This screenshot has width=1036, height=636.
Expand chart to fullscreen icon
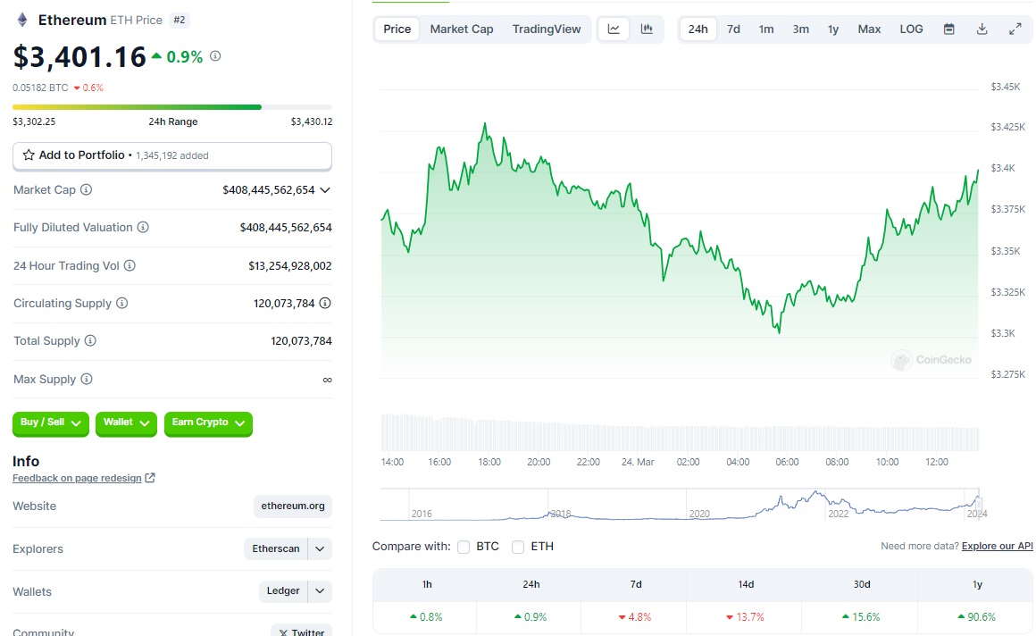(1015, 29)
